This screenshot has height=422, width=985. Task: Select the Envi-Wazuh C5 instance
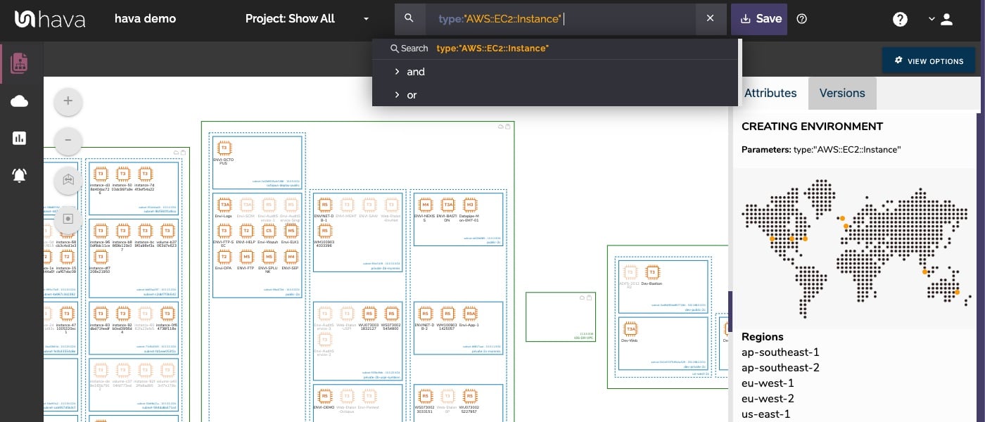point(268,231)
